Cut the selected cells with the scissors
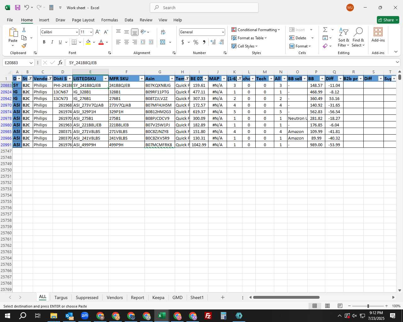The width and height of the screenshot is (403, 322). (24, 30)
